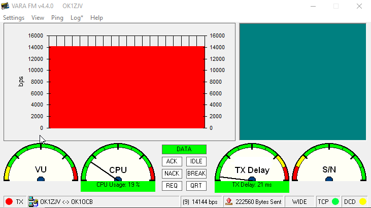Click the green DATA indicator
This screenshot has height=208, width=371.
click(184, 149)
